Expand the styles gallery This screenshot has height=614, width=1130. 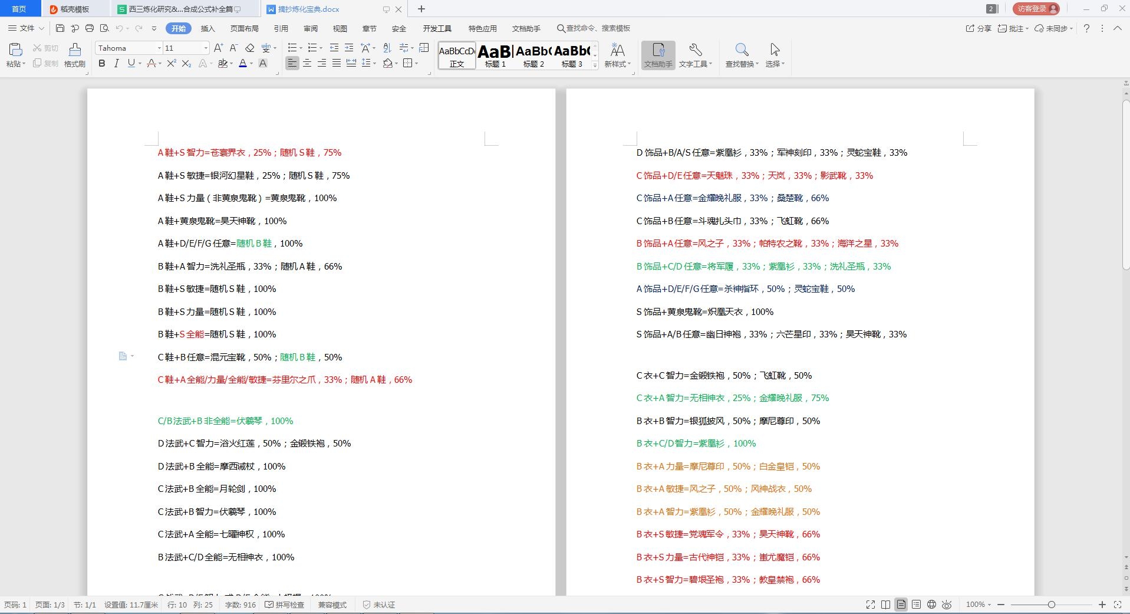(595, 65)
